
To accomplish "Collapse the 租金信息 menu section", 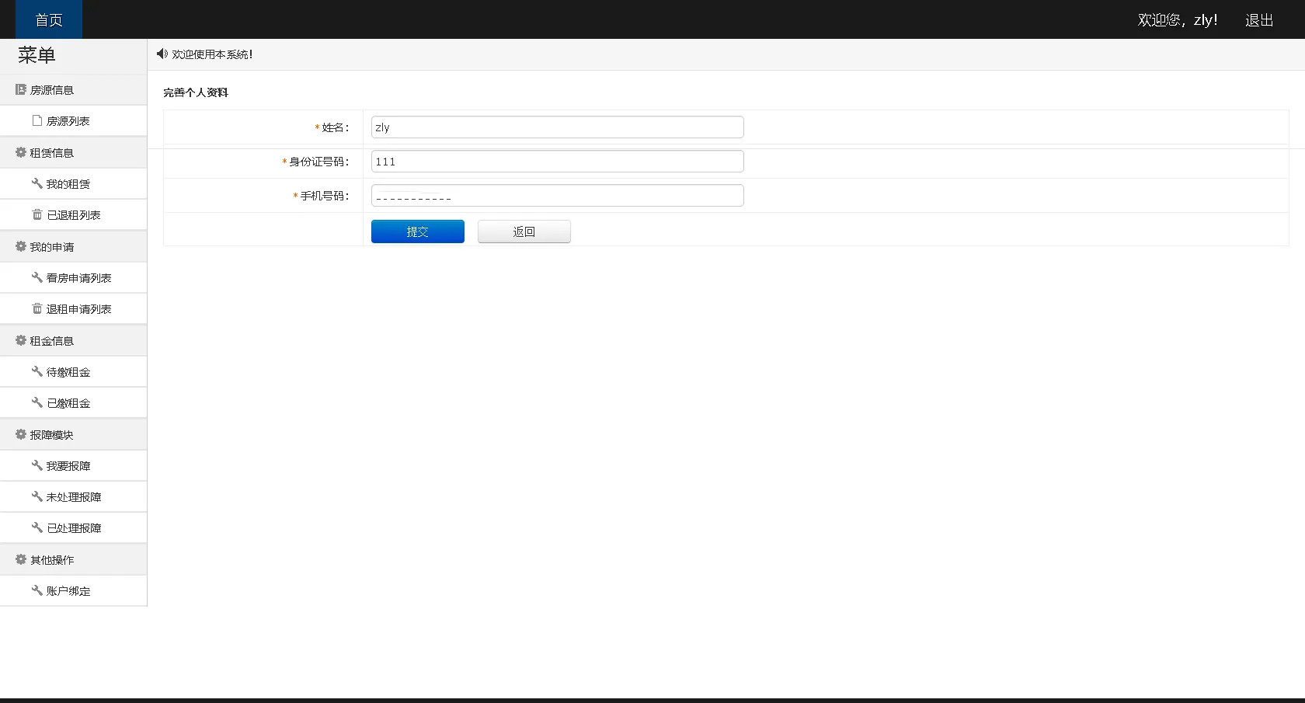I will (73, 341).
